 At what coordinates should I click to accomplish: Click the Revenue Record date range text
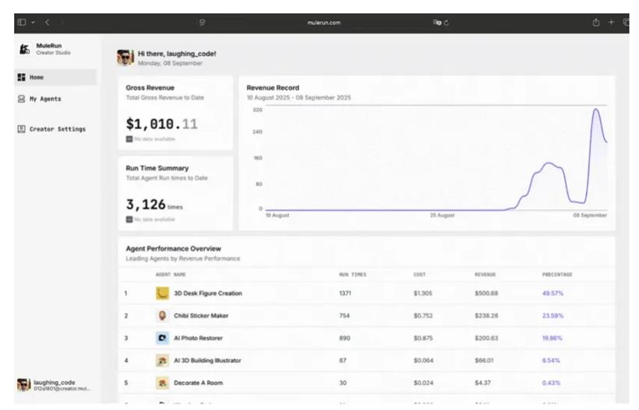298,97
